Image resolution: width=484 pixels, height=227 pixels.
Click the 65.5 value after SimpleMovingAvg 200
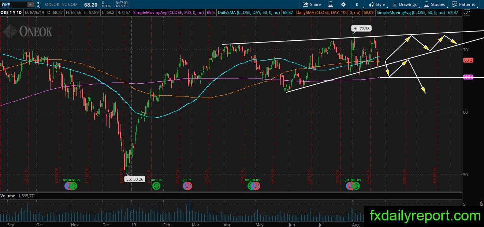(211, 12)
